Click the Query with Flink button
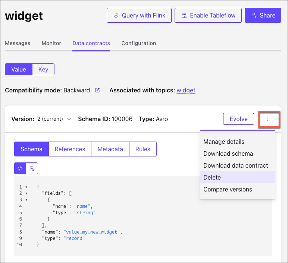This screenshot has width=288, height=263. 139,15
